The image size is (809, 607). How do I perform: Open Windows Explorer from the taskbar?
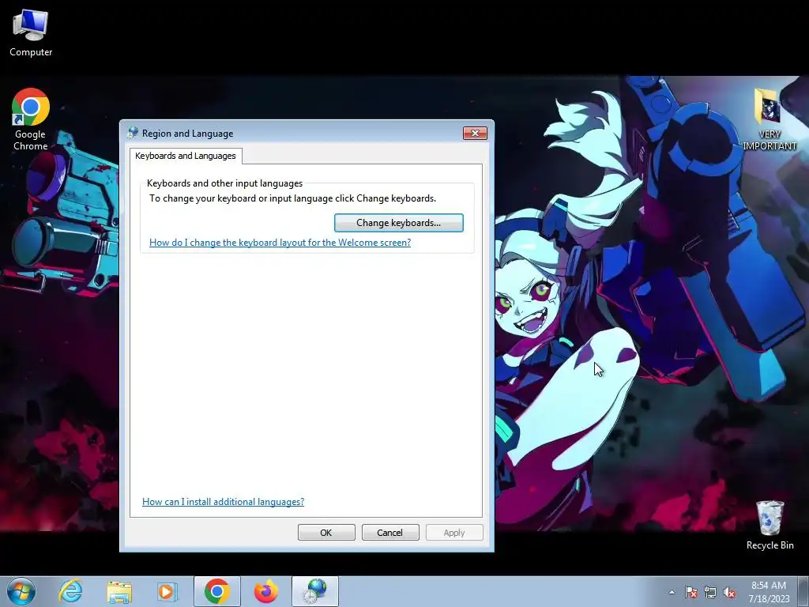tap(119, 591)
